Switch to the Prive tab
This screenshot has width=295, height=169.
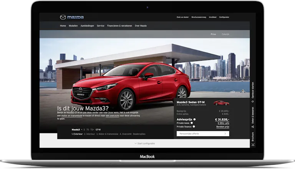pyautogui.click(x=213, y=34)
